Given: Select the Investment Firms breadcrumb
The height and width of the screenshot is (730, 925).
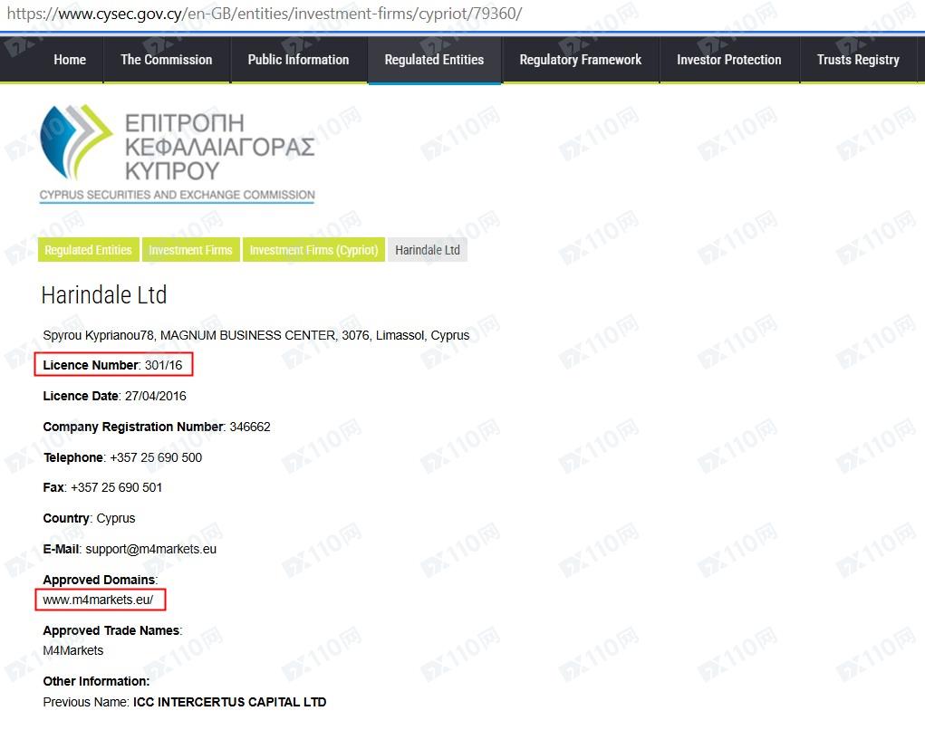Looking at the screenshot, I should click(x=190, y=250).
